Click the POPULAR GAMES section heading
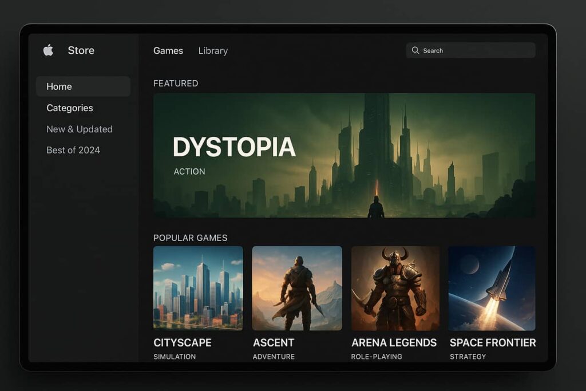This screenshot has height=391, width=586. click(x=190, y=238)
